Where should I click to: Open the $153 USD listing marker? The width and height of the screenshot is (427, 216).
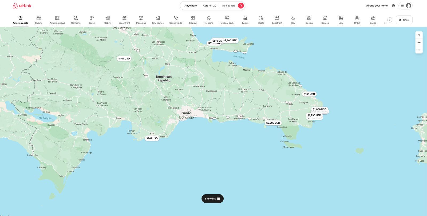[309, 94]
